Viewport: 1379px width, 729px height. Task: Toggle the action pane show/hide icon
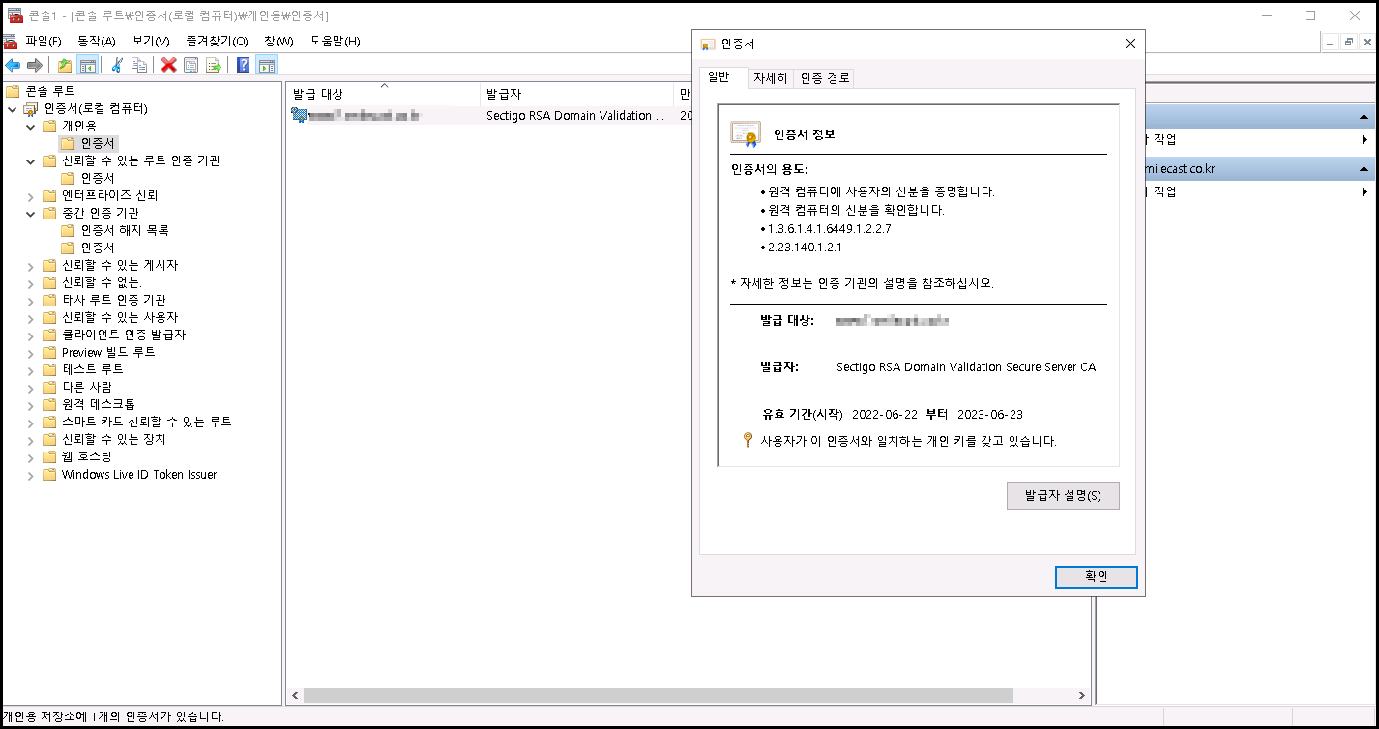coord(266,65)
